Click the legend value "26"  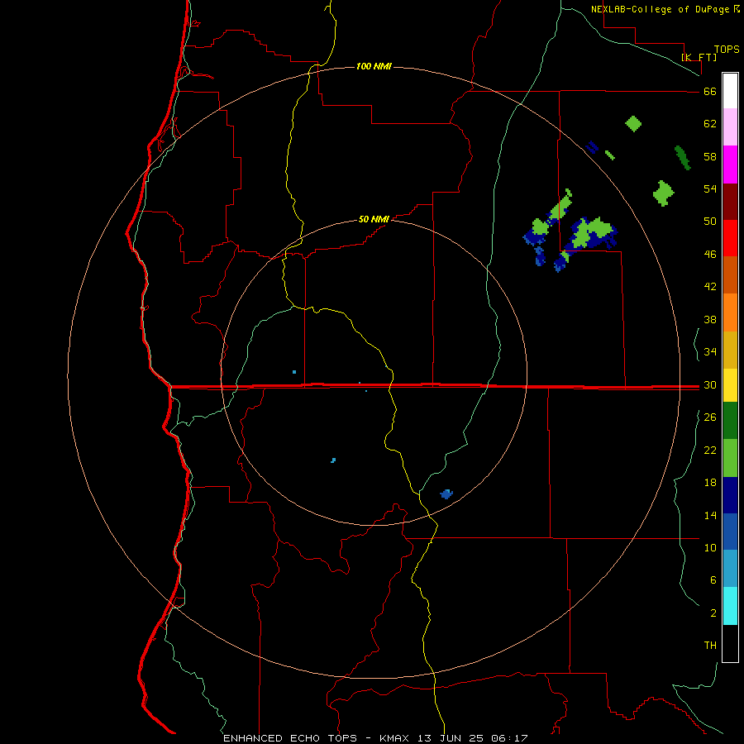tap(710, 417)
